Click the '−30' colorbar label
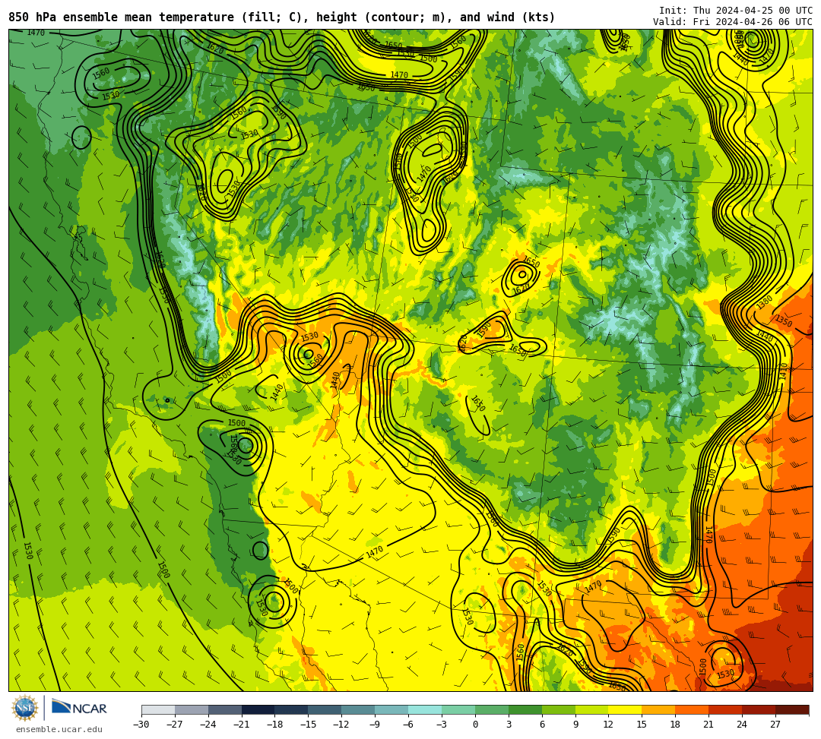This screenshot has height=739, width=821. point(141,725)
